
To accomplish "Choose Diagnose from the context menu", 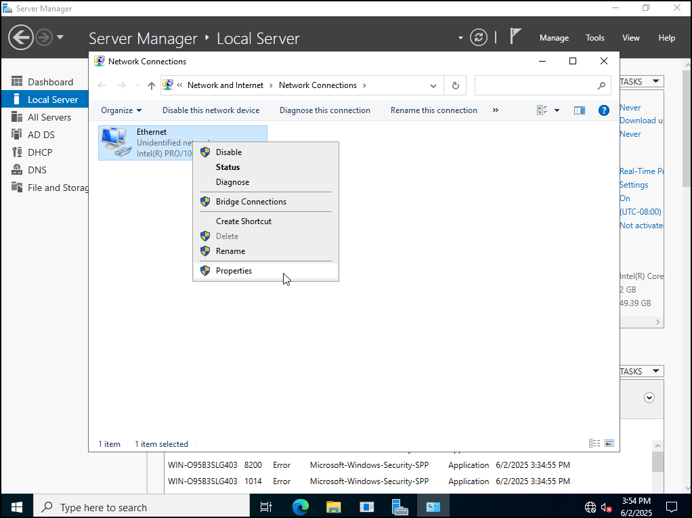I will click(265, 182).
